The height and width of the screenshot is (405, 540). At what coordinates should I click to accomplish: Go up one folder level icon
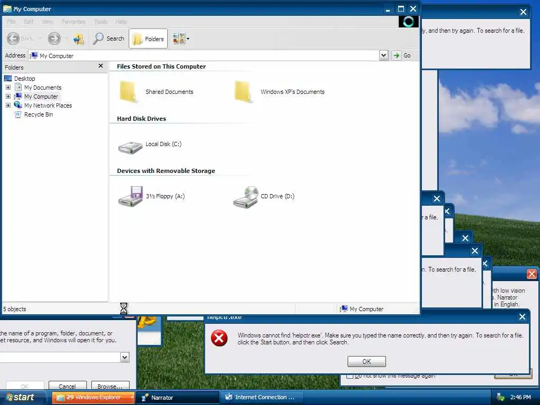tap(79, 38)
